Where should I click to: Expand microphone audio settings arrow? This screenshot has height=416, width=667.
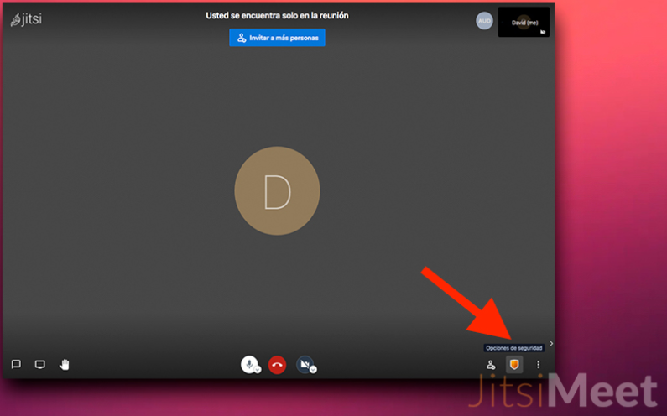(258, 369)
